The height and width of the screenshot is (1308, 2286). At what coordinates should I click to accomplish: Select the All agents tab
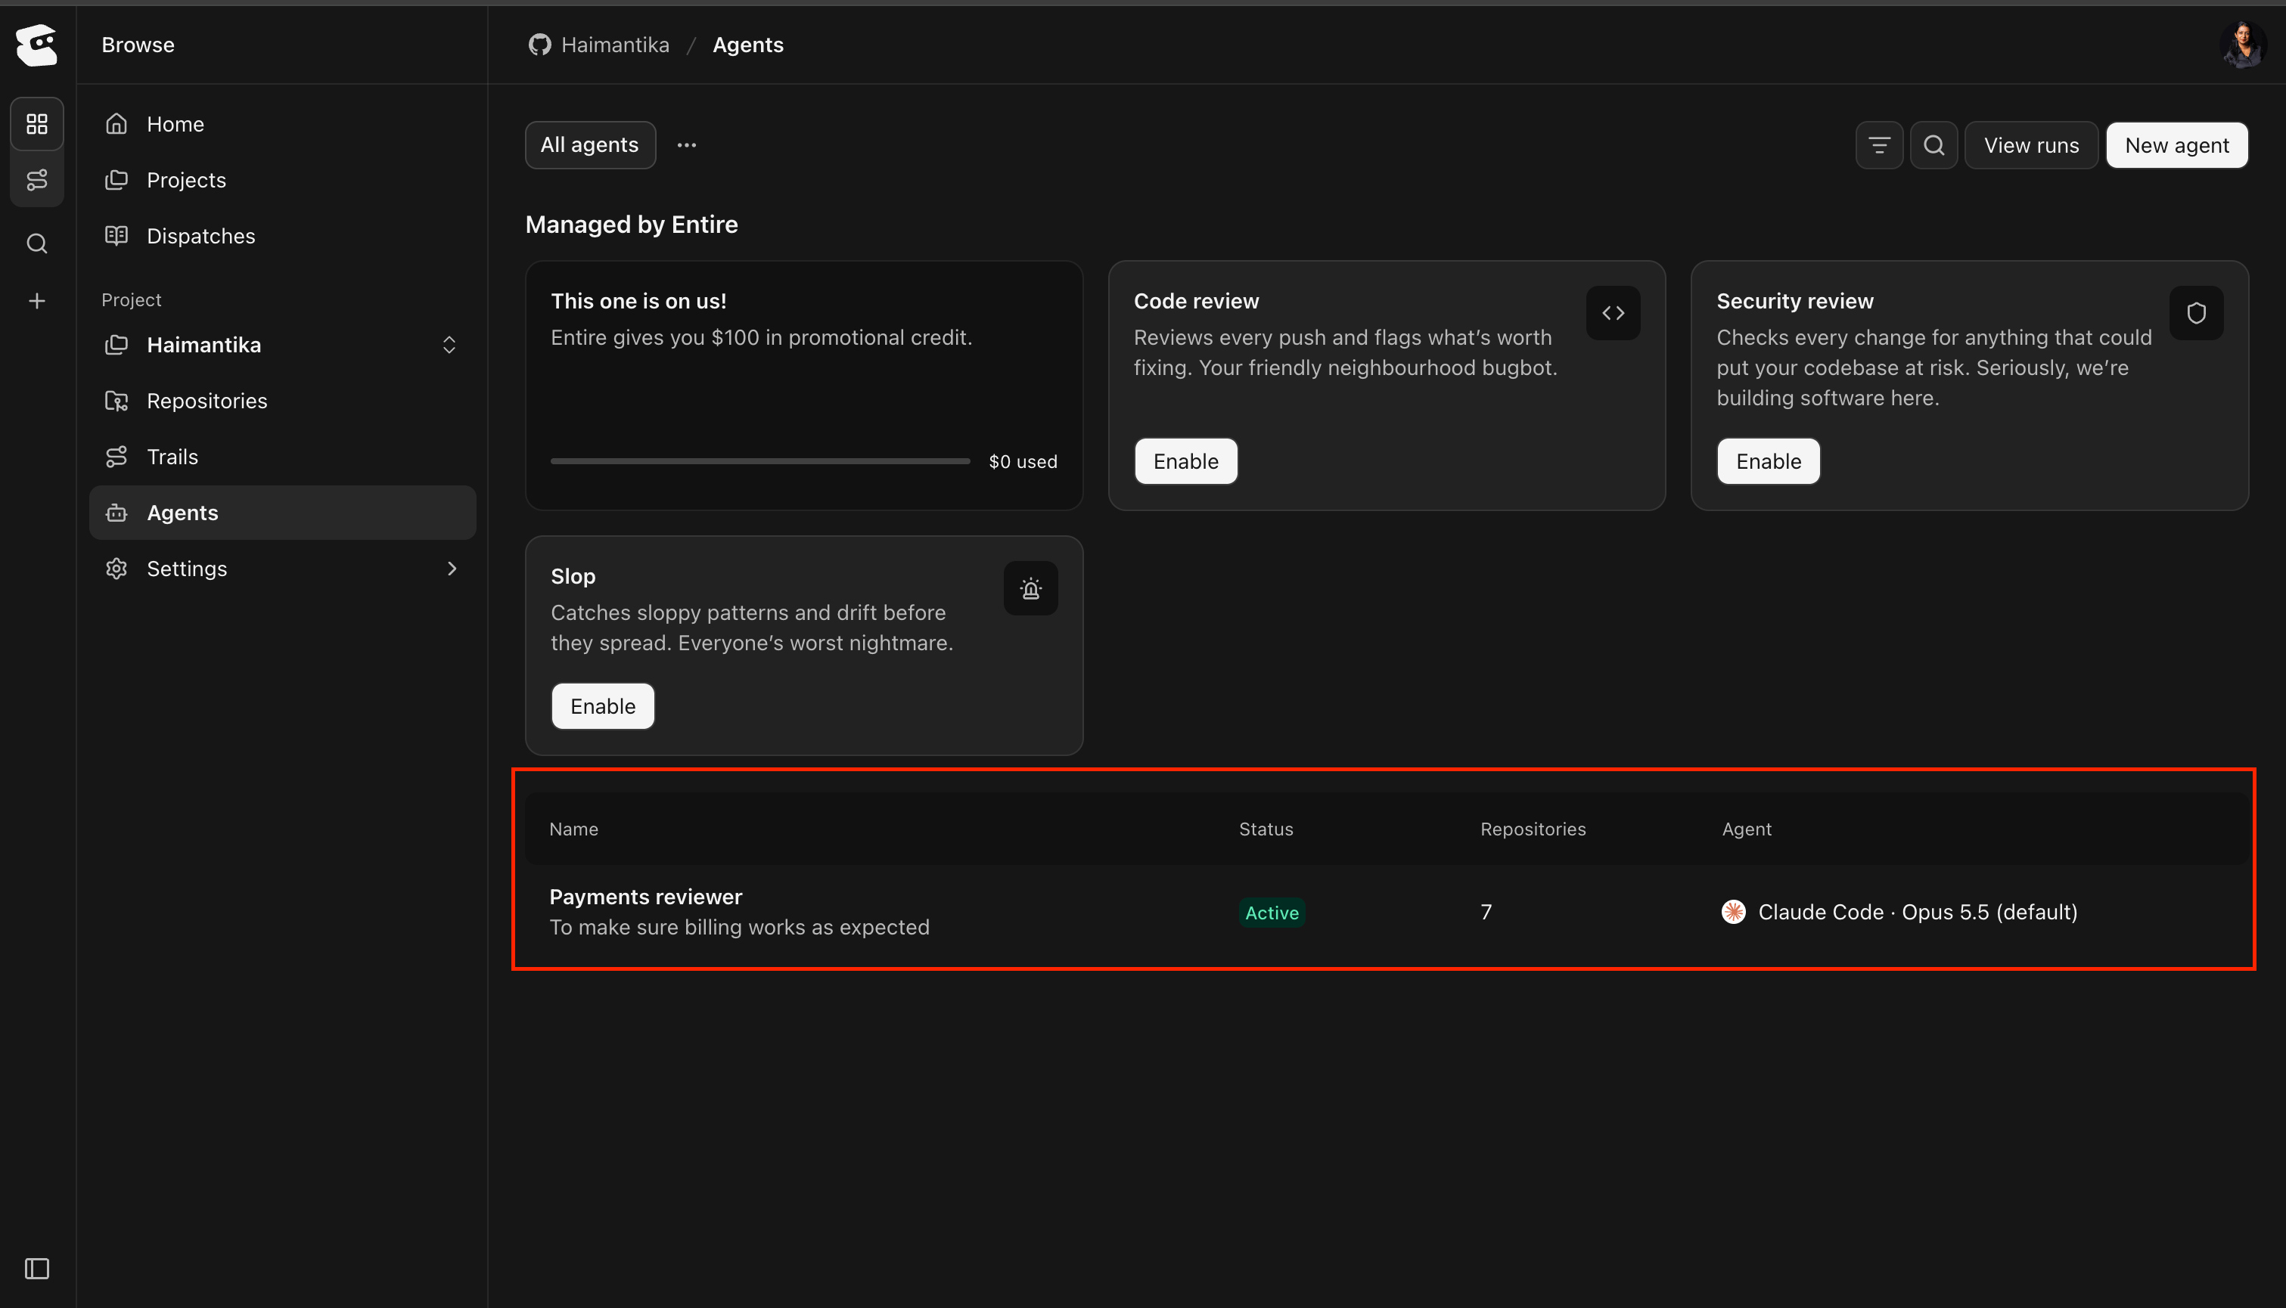(x=589, y=145)
